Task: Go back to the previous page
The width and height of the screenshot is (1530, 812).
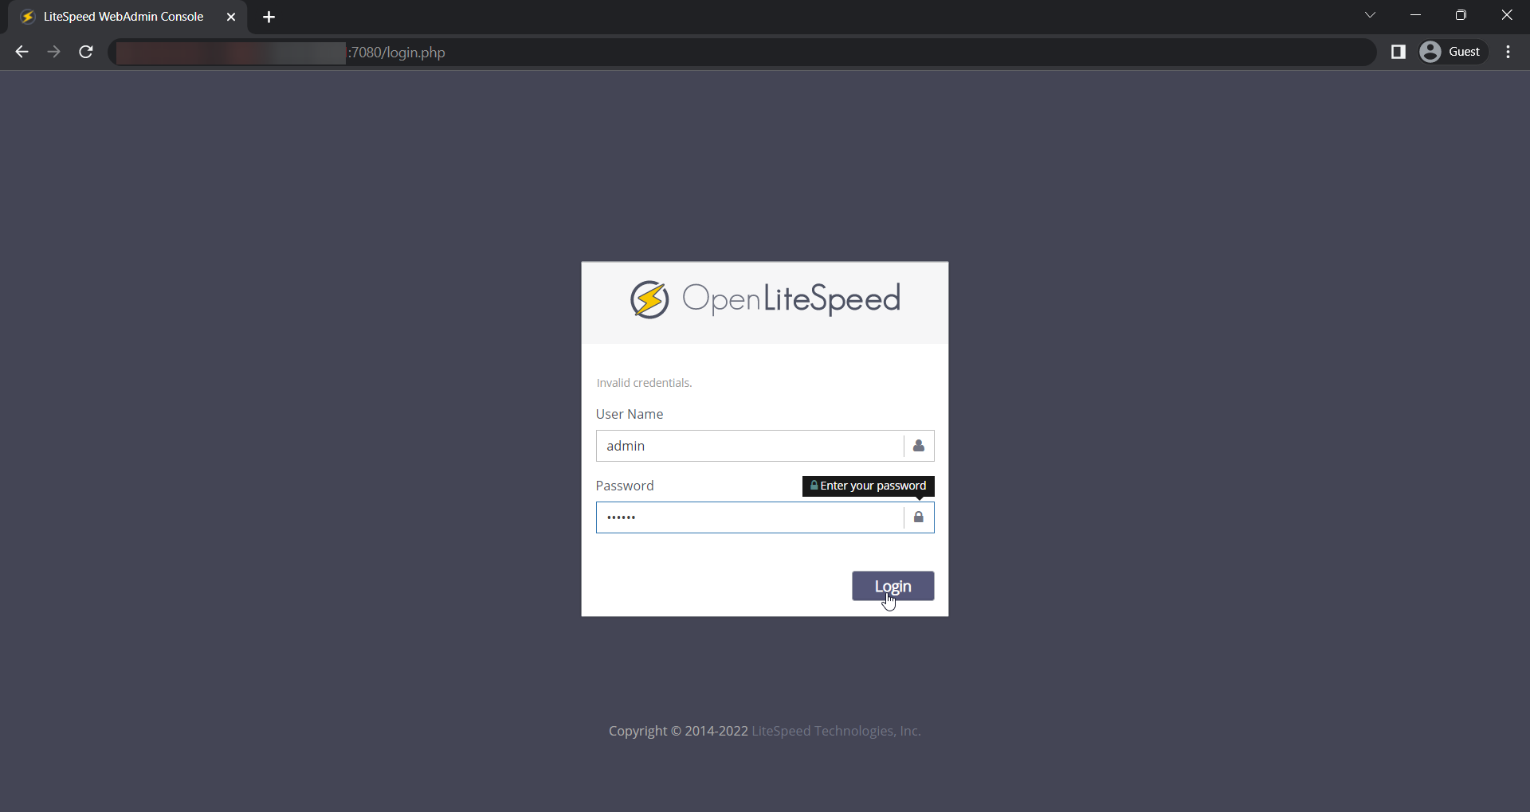Action: tap(22, 52)
